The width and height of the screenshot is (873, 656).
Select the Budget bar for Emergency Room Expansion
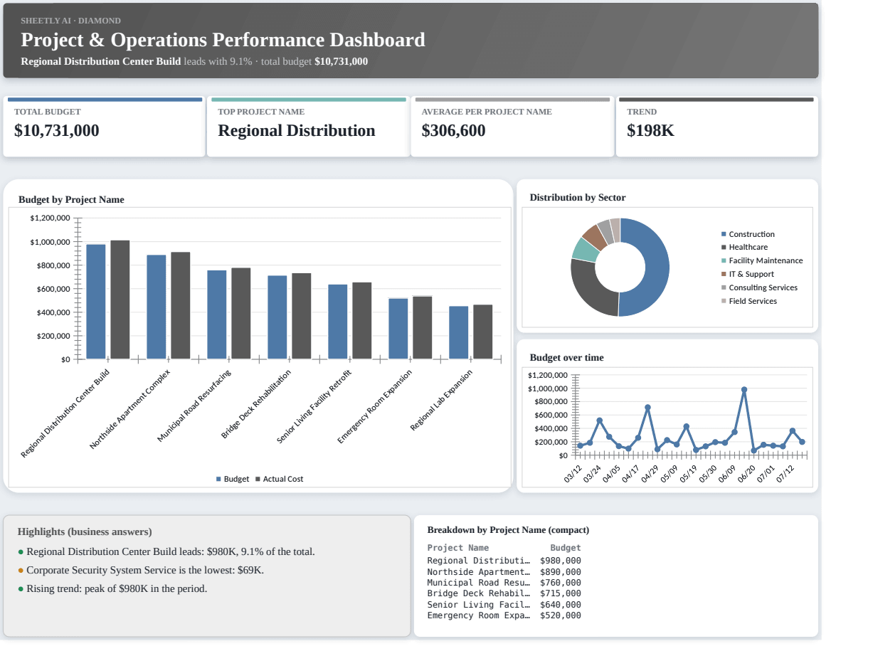click(x=398, y=329)
